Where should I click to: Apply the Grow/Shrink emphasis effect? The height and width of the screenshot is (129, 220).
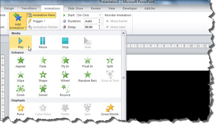[110, 110]
